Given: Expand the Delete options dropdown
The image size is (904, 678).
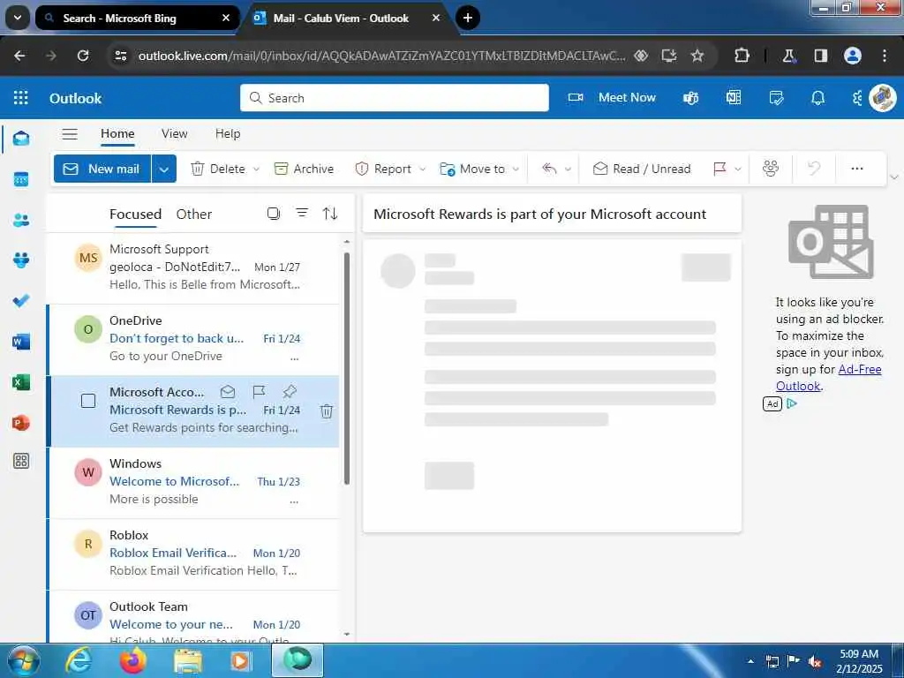Looking at the screenshot, I should 257,169.
